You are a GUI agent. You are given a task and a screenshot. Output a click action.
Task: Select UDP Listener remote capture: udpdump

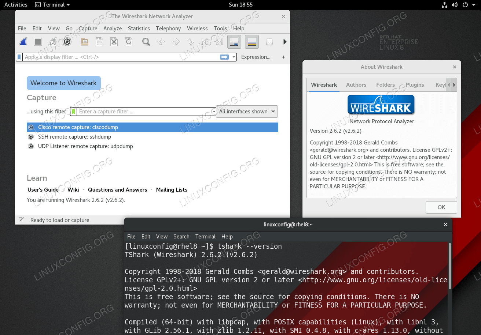(153, 146)
